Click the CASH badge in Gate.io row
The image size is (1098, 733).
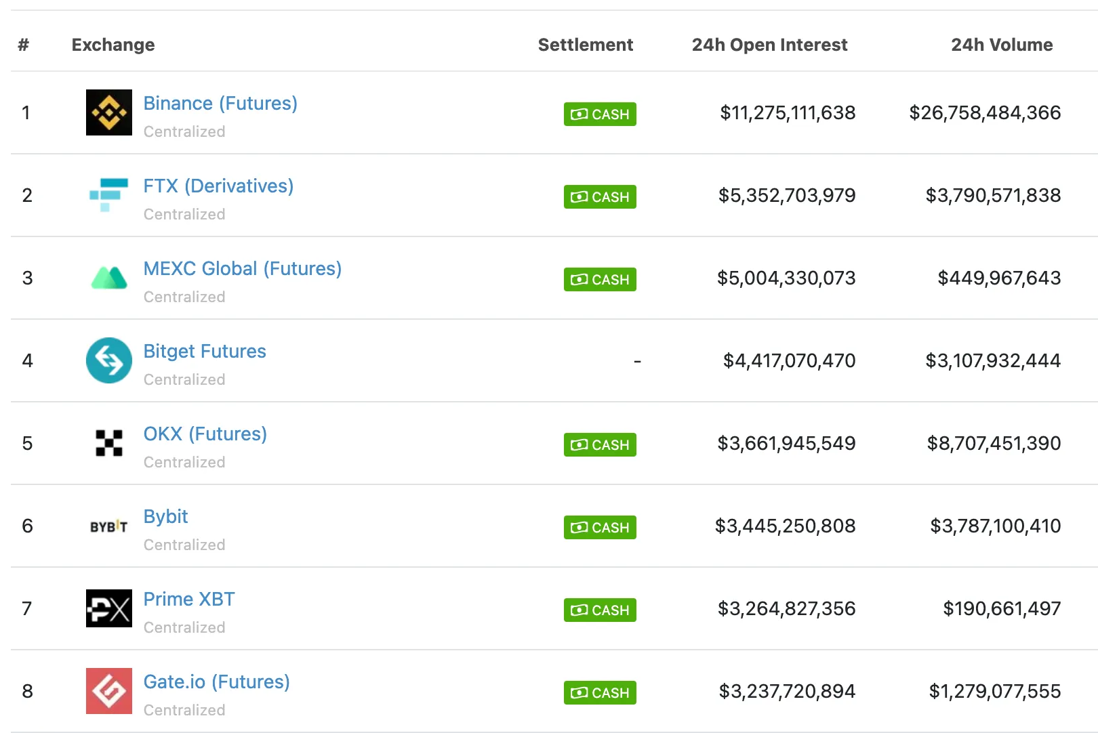point(600,692)
